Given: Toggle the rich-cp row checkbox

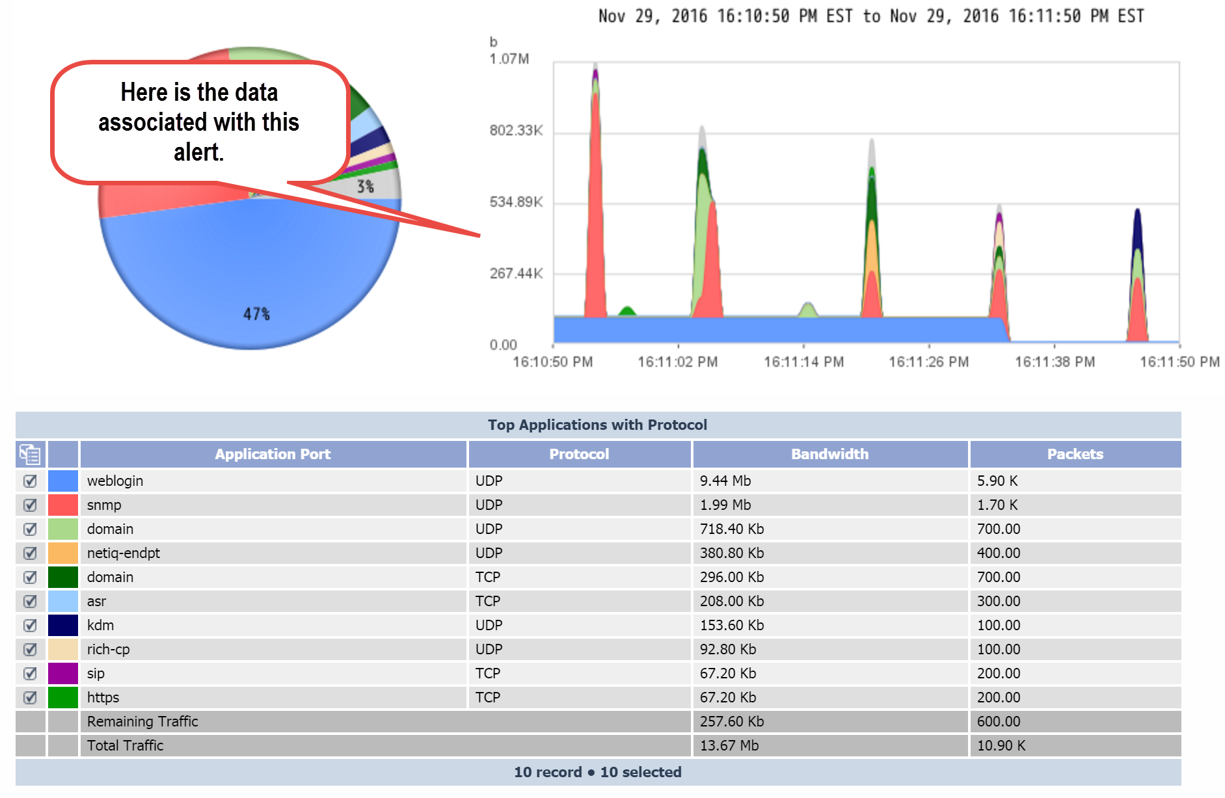Looking at the screenshot, I should 30,649.
